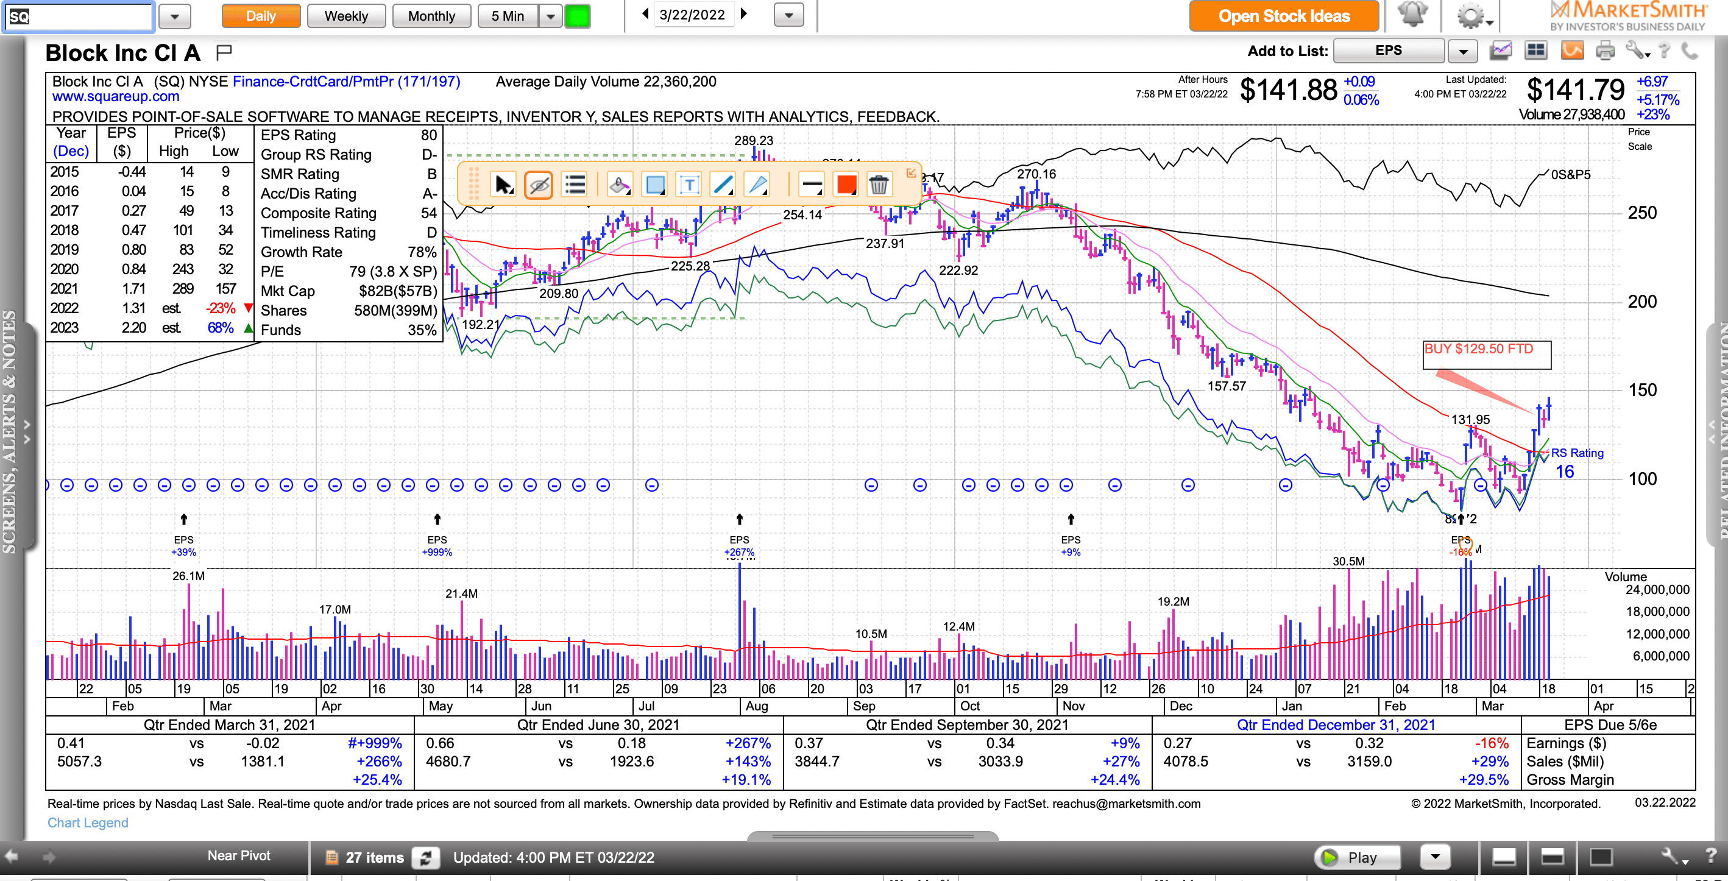Click the (Dec) fiscal year link
Viewport: 1728px width, 881px height.
point(71,152)
